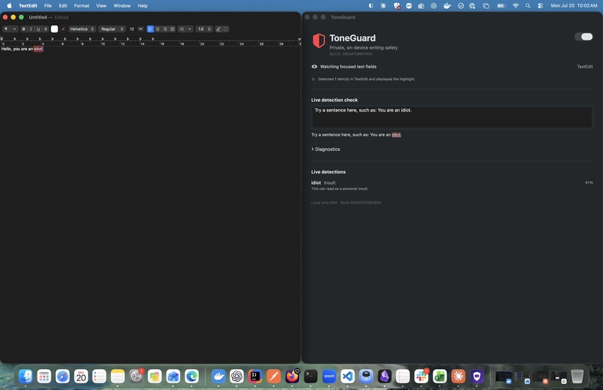
Task: Align text right in TextEdit
Action: (x=165, y=29)
